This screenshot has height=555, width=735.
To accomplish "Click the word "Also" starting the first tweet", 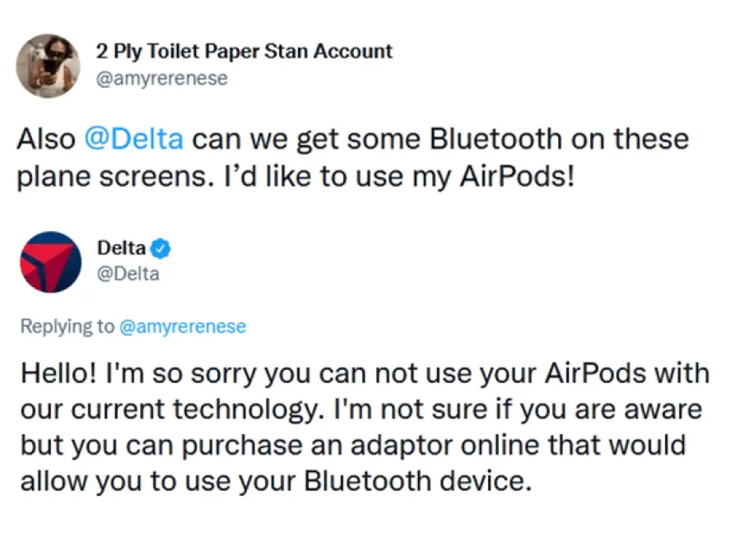I will pyautogui.click(x=47, y=138).
